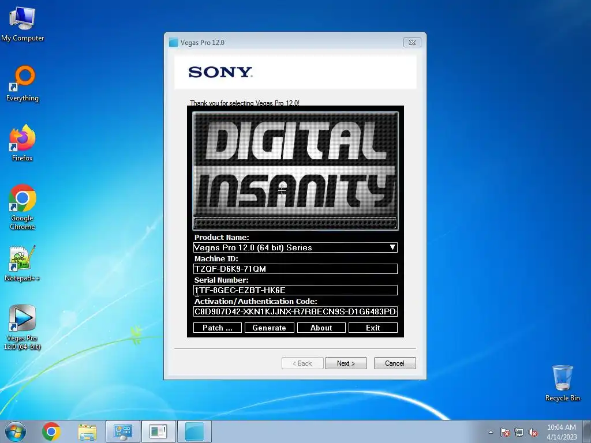This screenshot has height=443, width=591.
Task: Click the Digital Insanity banner image
Action: 295,171
